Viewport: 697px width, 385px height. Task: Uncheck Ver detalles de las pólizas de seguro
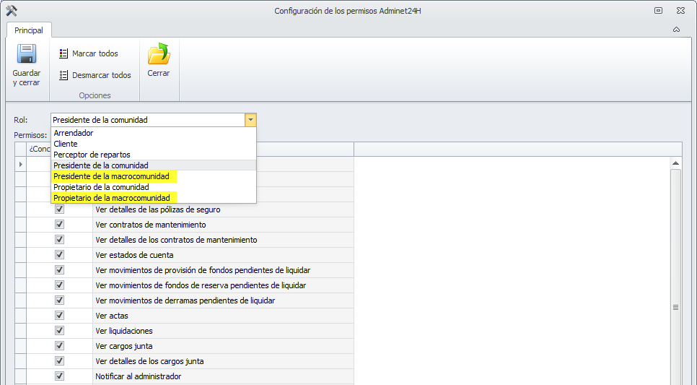pyautogui.click(x=59, y=209)
